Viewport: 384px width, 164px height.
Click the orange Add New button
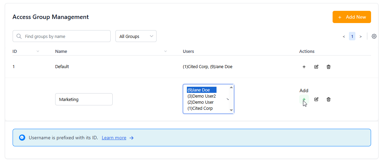tap(352, 17)
